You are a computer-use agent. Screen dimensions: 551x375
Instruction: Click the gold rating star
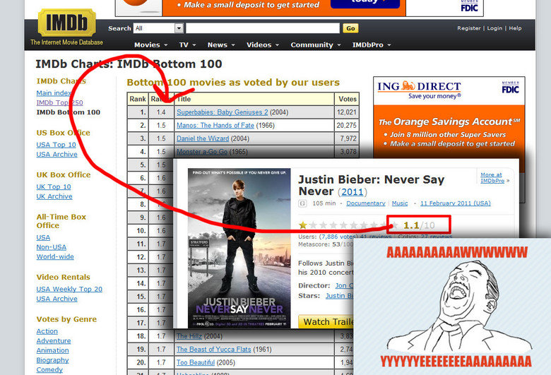pyautogui.click(x=303, y=225)
